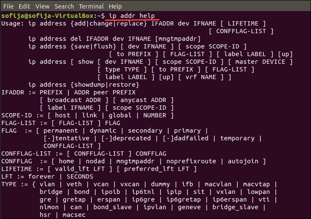Click 'vlan' in the TYPE list
Image resolution: width=311 pixels, height=219 pixels.
pos(47,184)
